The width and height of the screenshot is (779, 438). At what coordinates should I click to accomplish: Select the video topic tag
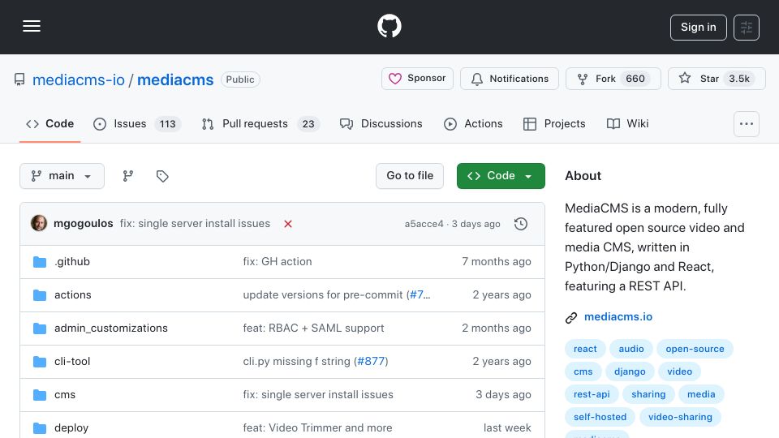[x=679, y=371]
